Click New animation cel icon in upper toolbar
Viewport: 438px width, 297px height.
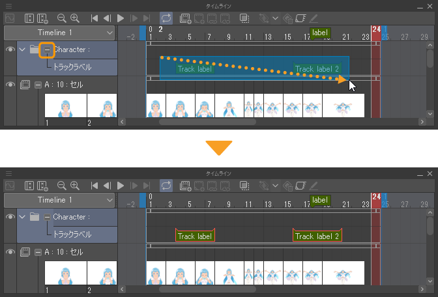(185, 18)
